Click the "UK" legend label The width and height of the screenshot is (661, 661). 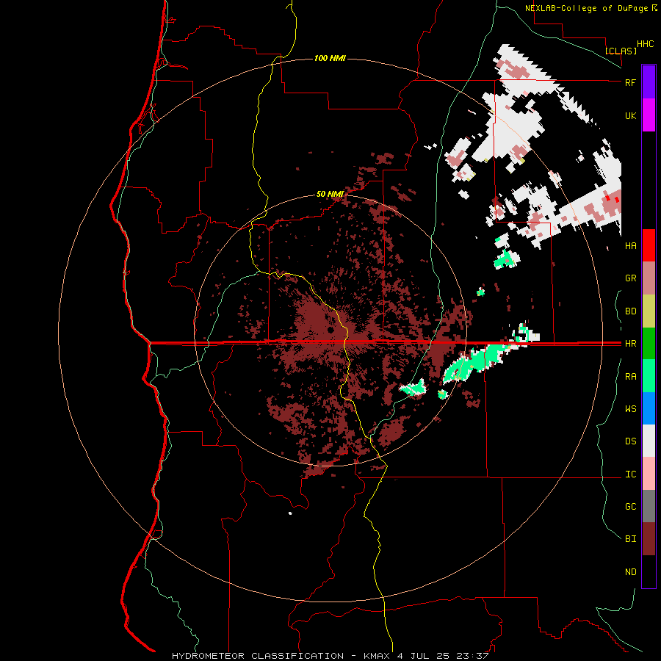click(x=630, y=115)
